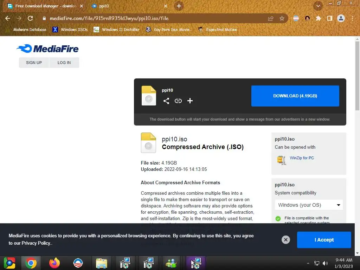Image resolution: width=360 pixels, height=270 pixels.
Task: Open the Extensions puzzle icon
Action: 318,18
